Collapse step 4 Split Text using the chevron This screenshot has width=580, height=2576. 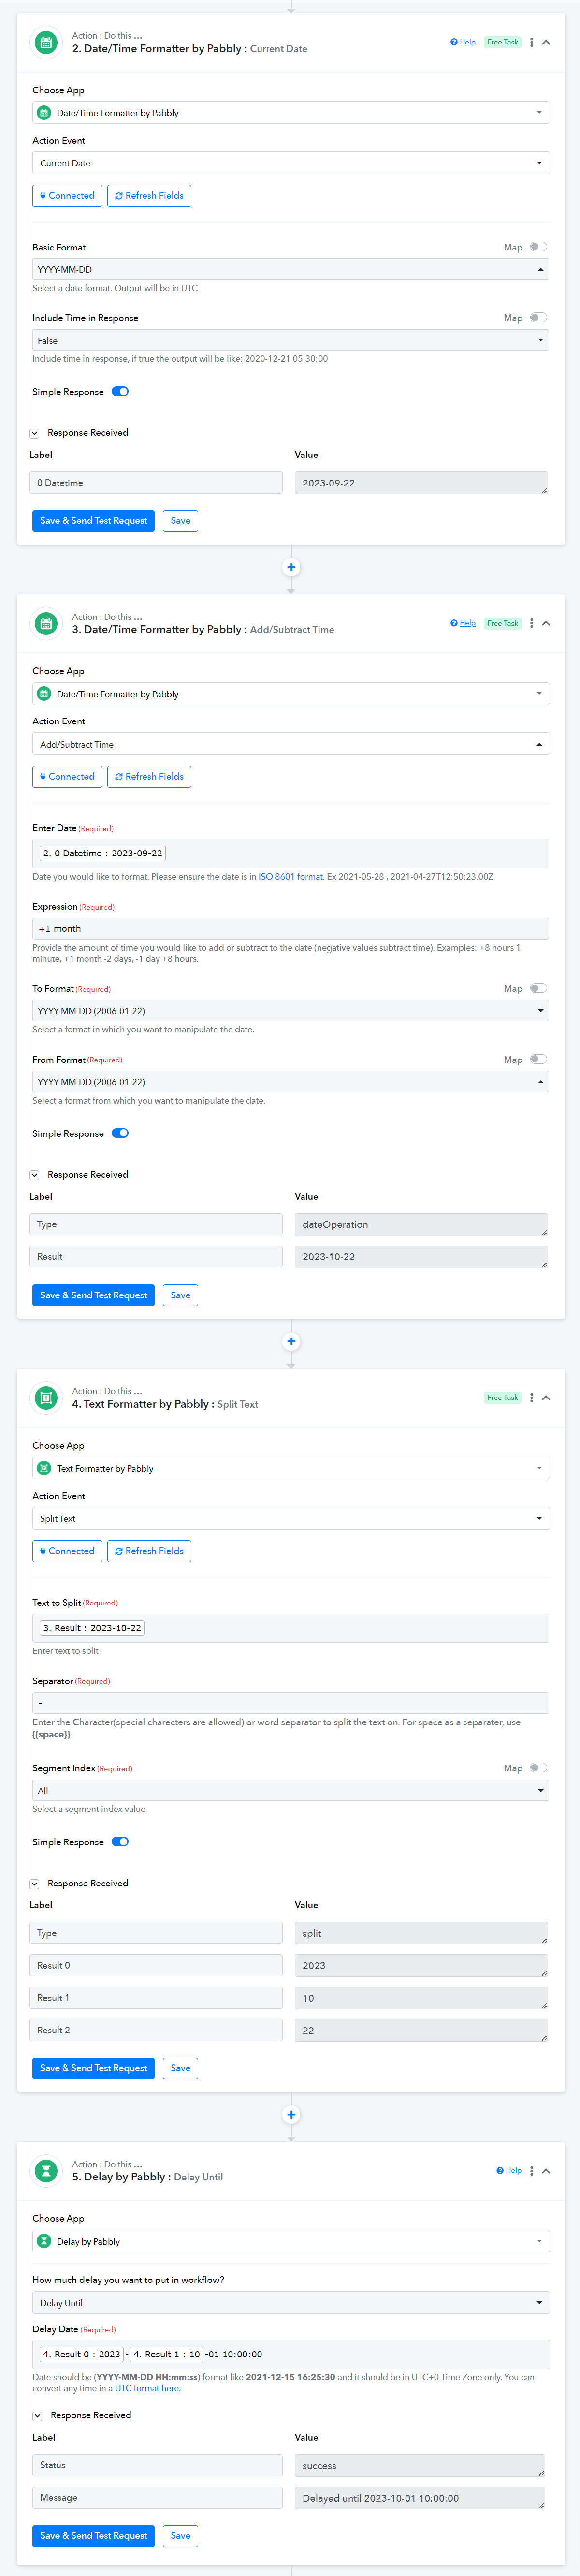pos(546,1398)
